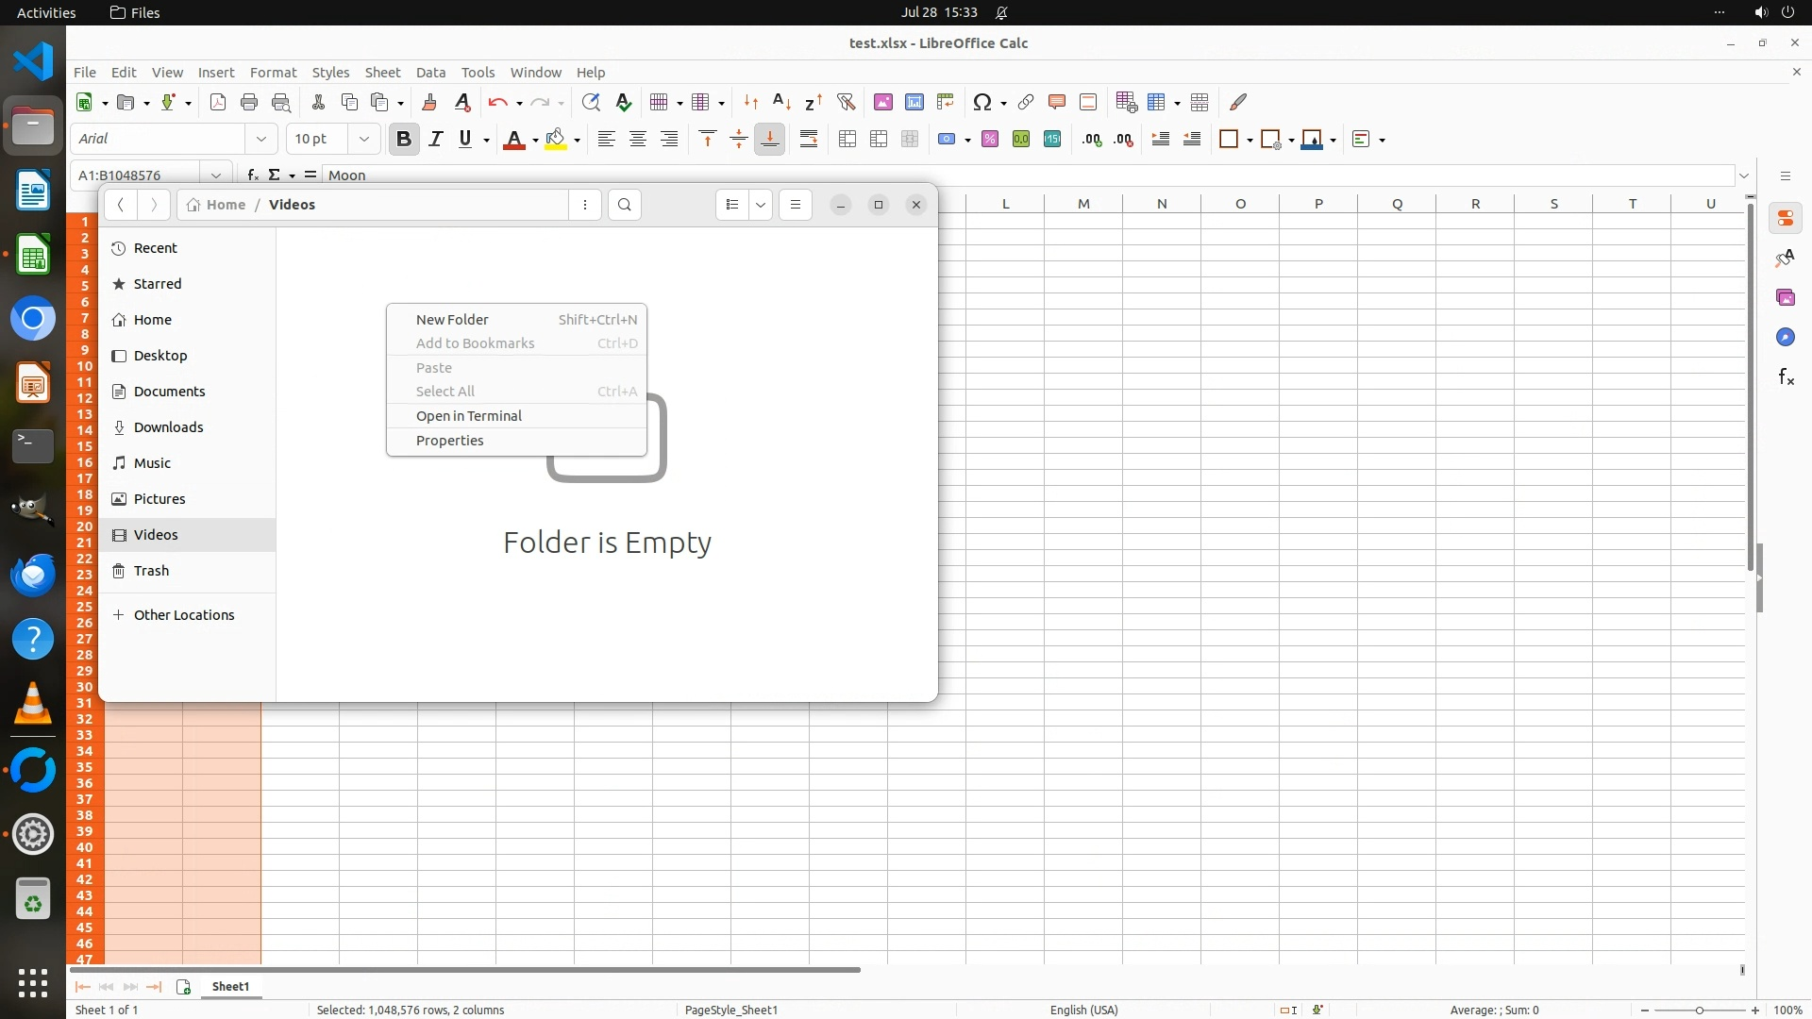Open the Function Wizard icon
Screen dimensions: 1812x1019
(252, 175)
